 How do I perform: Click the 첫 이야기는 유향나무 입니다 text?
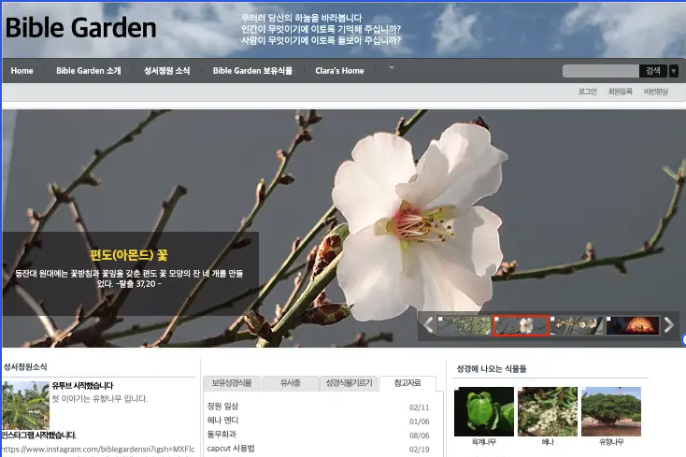[x=99, y=399]
